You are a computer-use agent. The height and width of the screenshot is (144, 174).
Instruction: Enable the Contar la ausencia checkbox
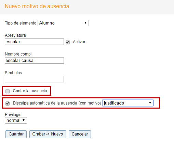tap(8, 91)
